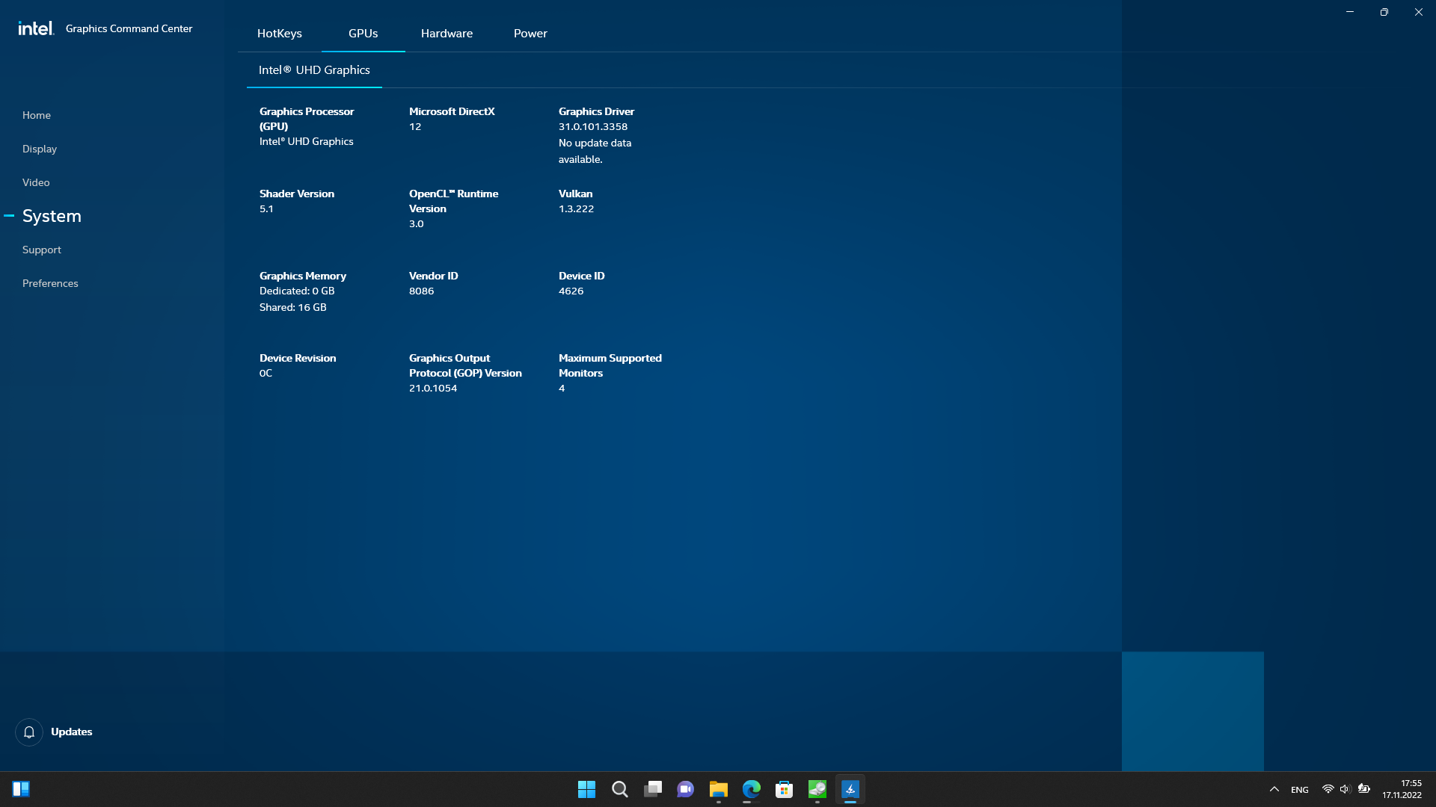Open the Windows Start menu icon
This screenshot has width=1436, height=807.
(x=586, y=789)
